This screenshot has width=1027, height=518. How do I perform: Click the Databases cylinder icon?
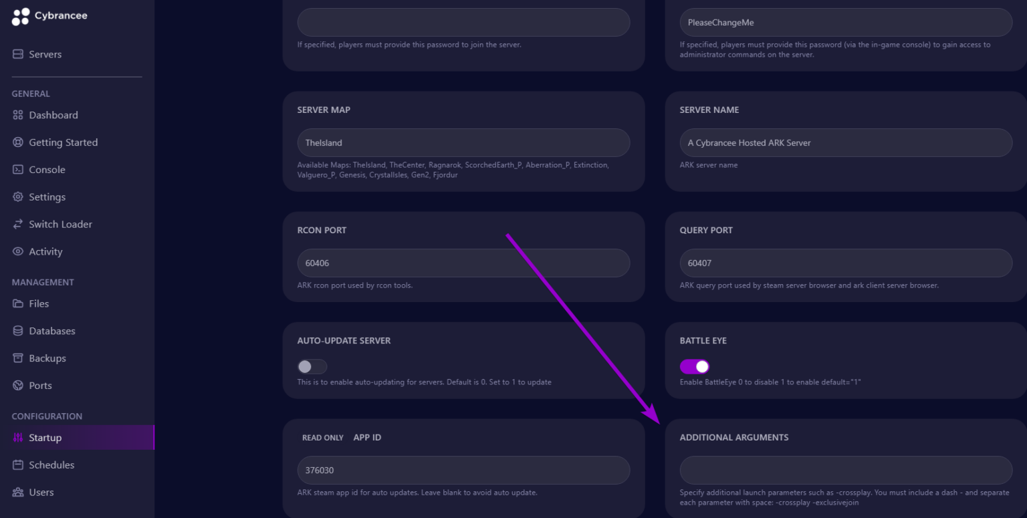[18, 331]
